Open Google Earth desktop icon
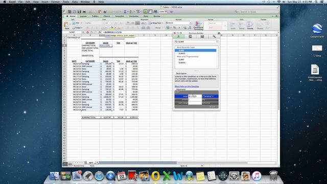Image resolution: width=327 pixels, height=184 pixels. [x=317, y=31]
